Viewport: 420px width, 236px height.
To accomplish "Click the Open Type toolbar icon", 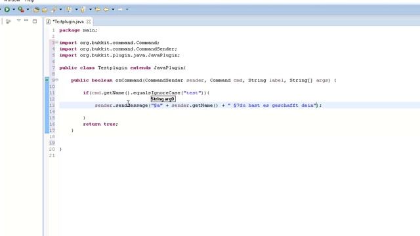I will coord(36,10).
